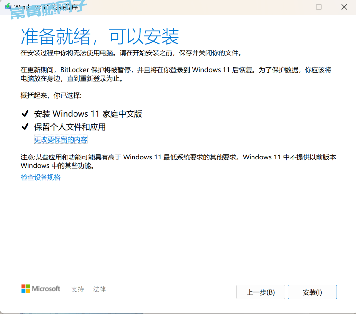Start installation with the 安装(I) button
Image resolution: width=356 pixels, height=314 pixels.
(x=312, y=292)
